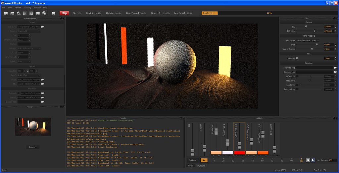Enable the material Override checkbox
The width and height of the screenshot is (339, 173).
coord(19,93)
